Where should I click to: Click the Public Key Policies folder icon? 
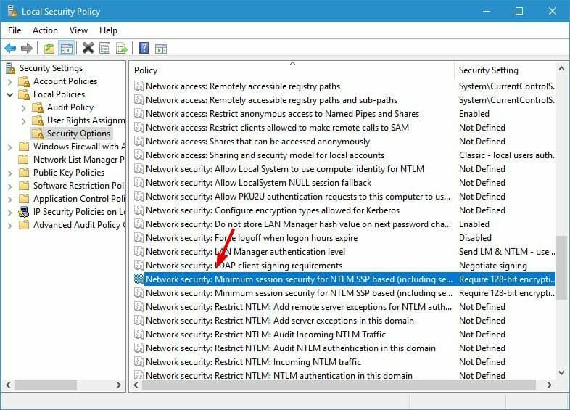coord(24,172)
